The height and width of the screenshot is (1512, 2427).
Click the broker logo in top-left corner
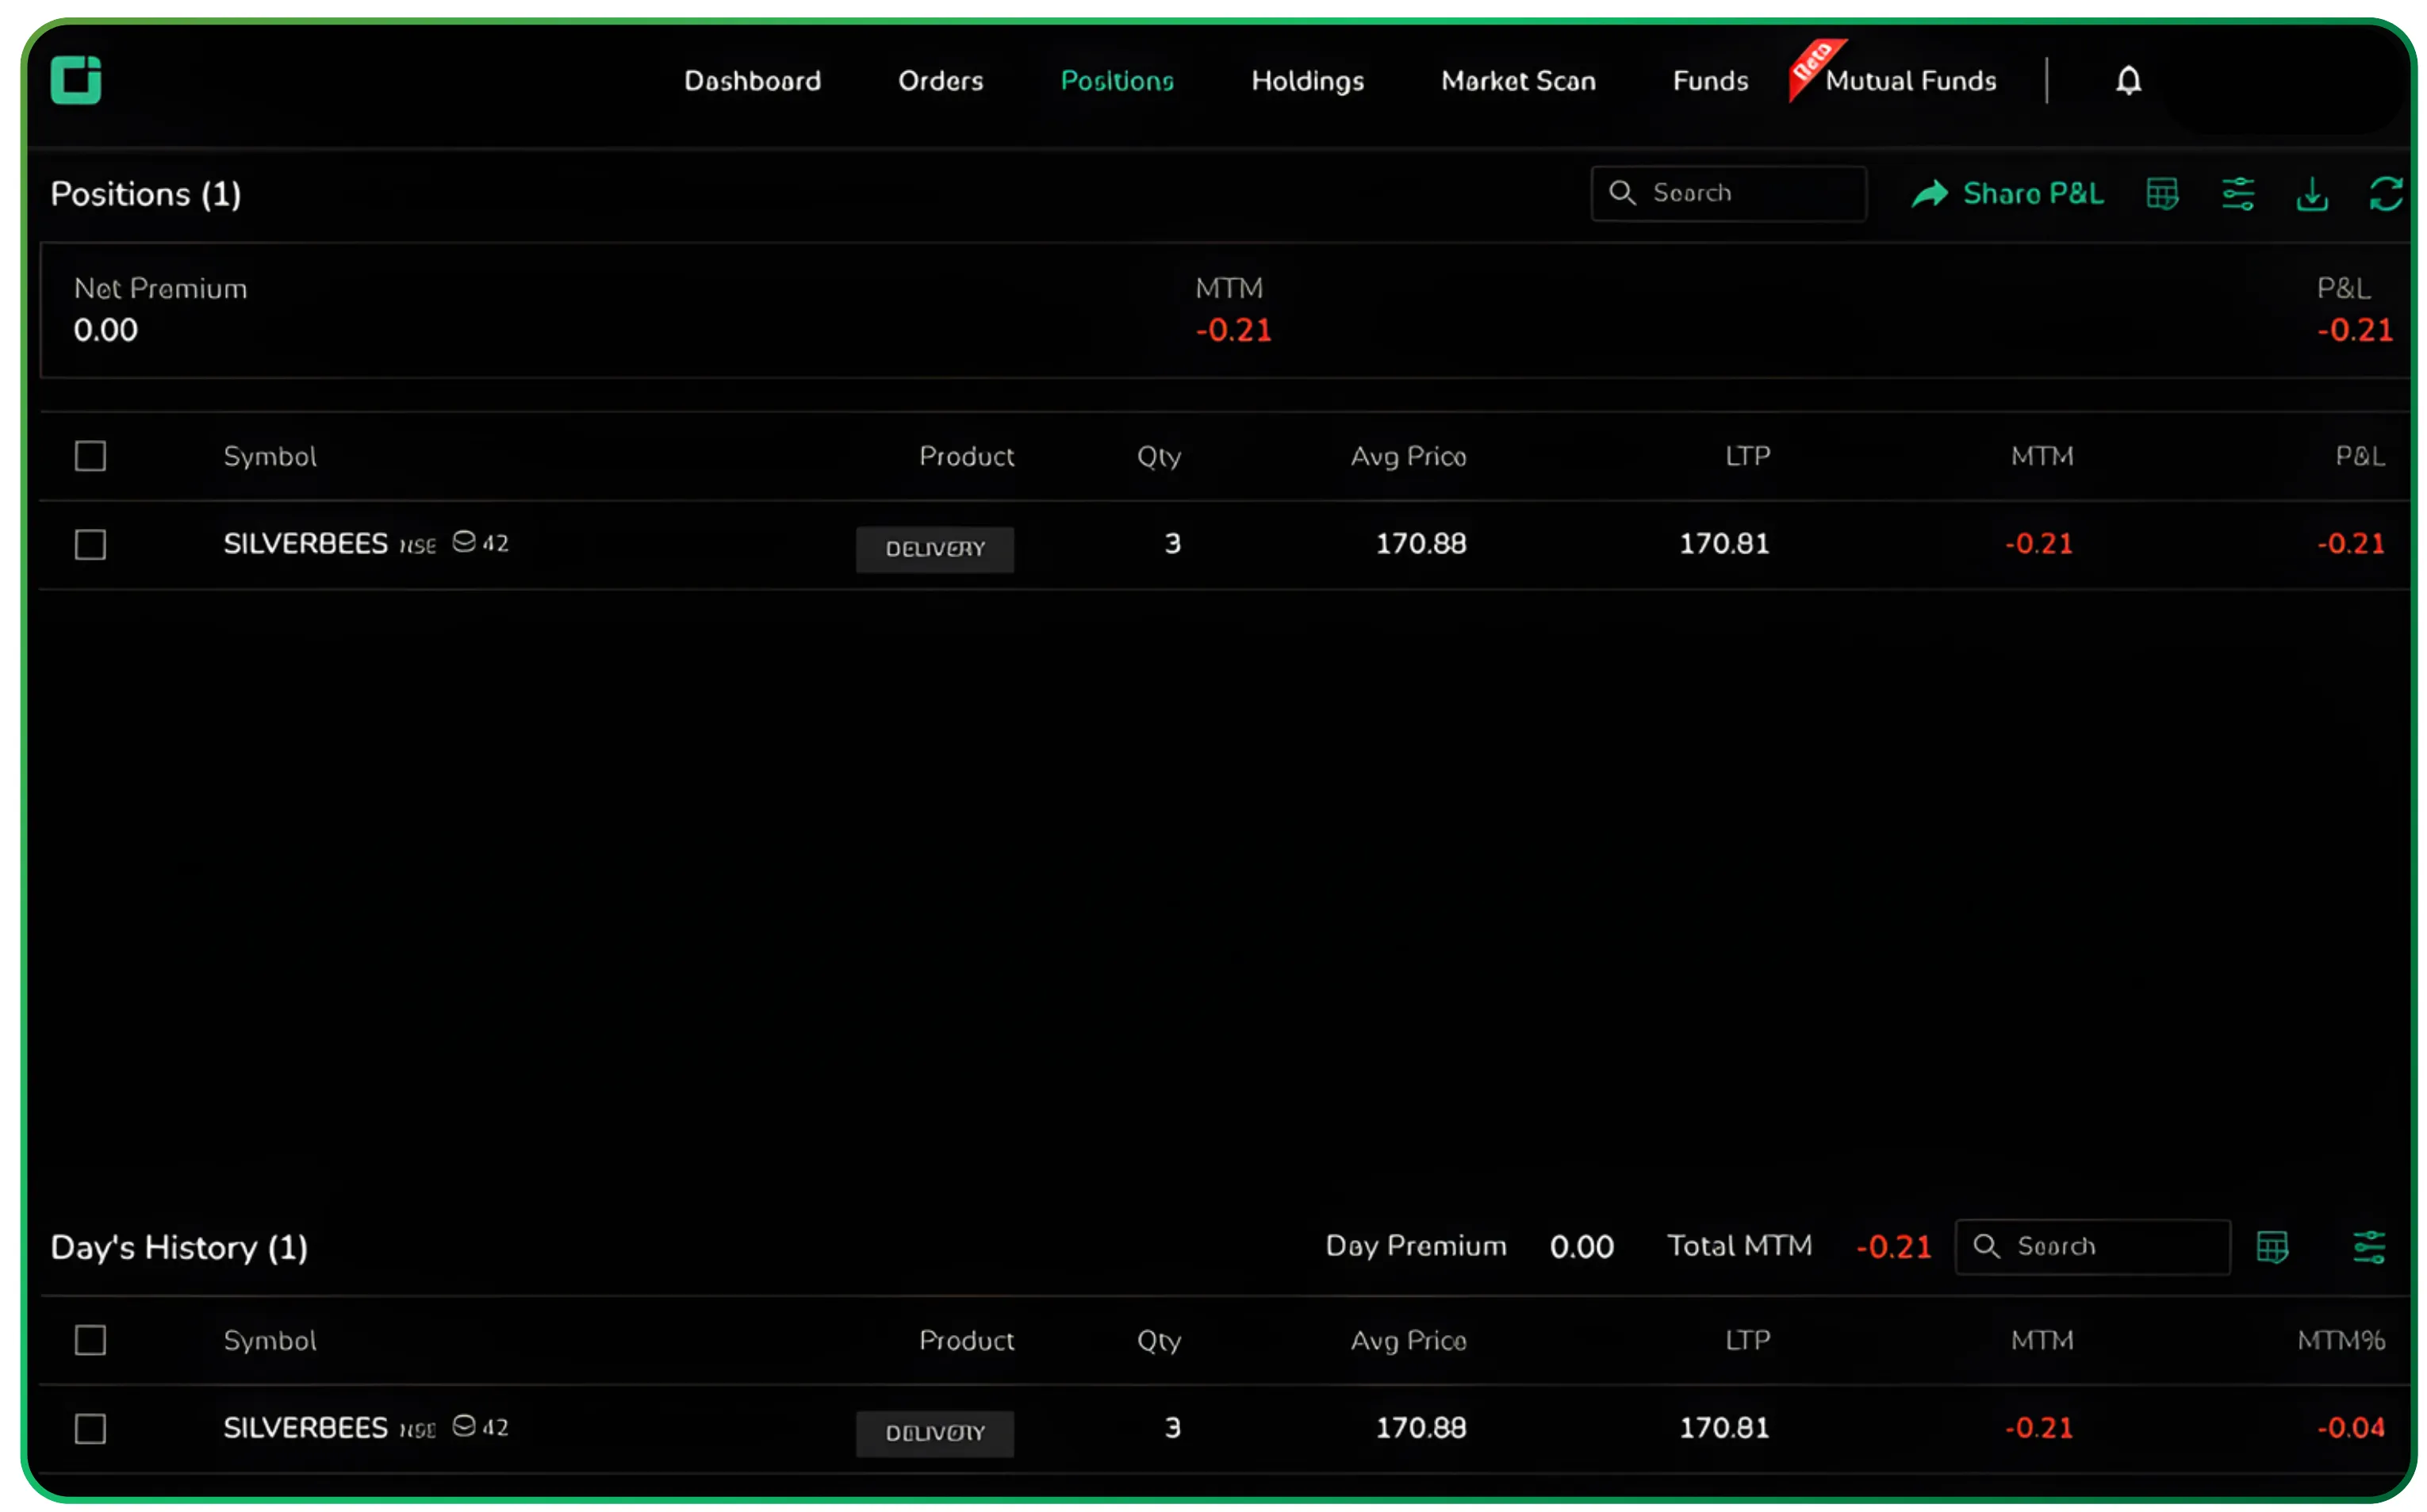point(76,80)
